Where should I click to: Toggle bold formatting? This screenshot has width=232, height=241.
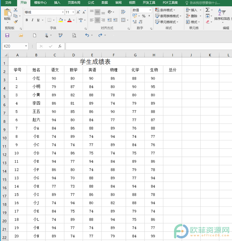click(27, 20)
